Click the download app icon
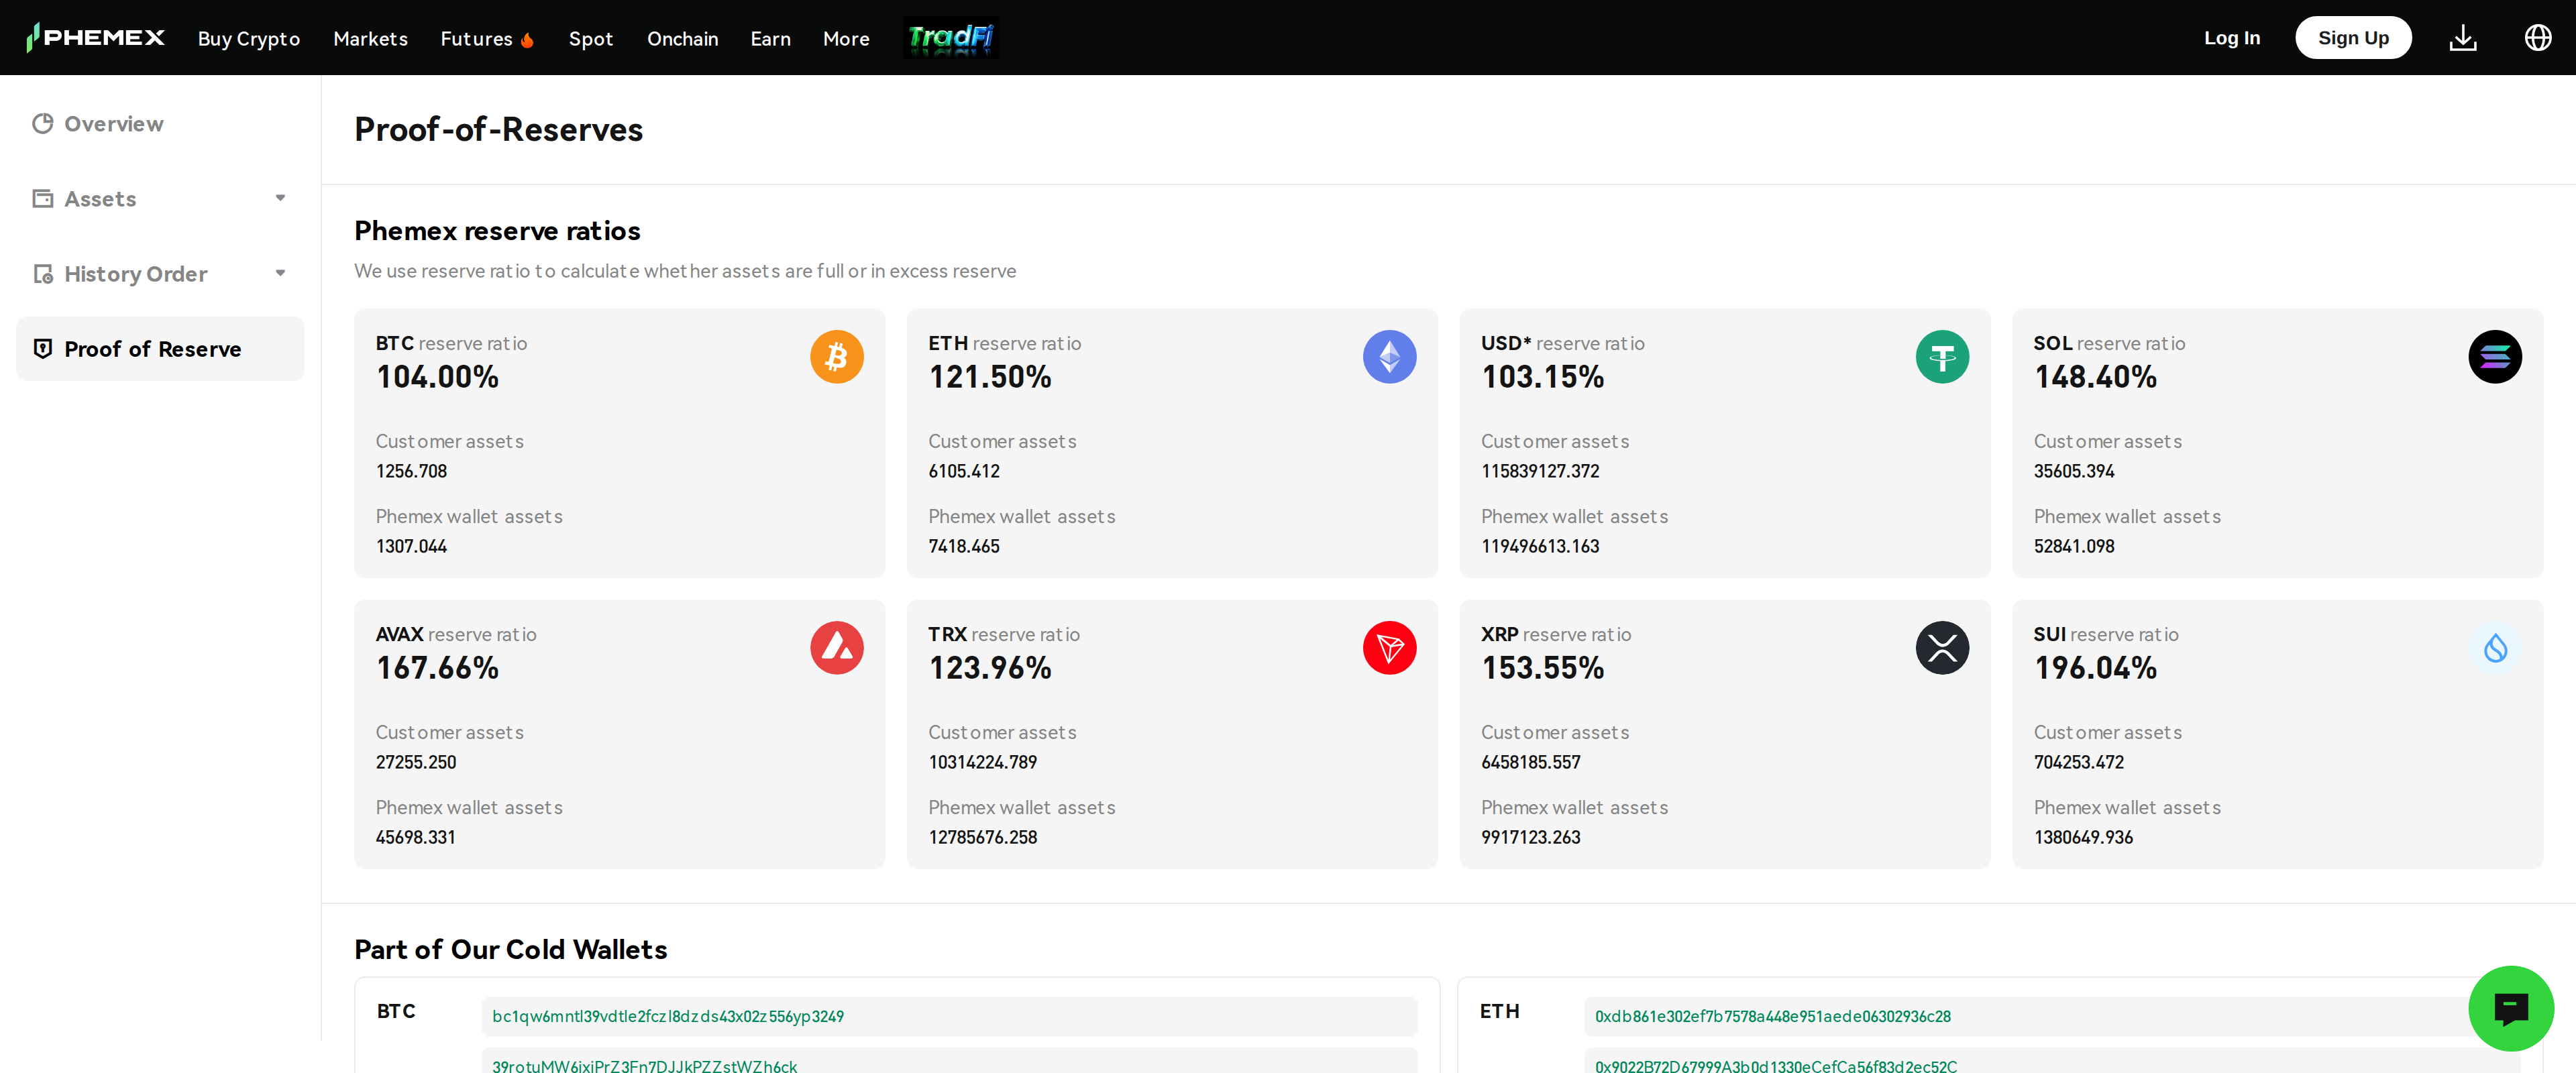The width and height of the screenshot is (2576, 1073). point(2463,38)
